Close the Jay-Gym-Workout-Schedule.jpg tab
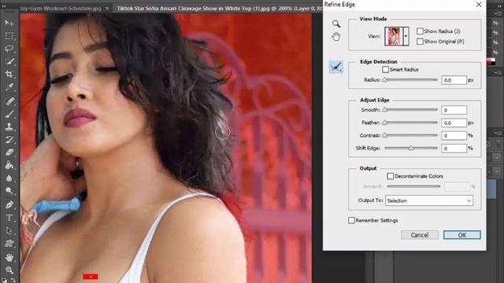The height and width of the screenshot is (283, 504). pos(107,9)
